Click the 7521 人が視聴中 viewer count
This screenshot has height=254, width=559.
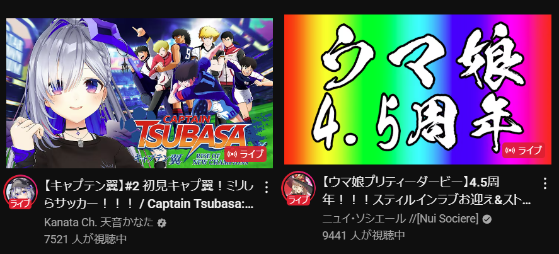(86, 239)
